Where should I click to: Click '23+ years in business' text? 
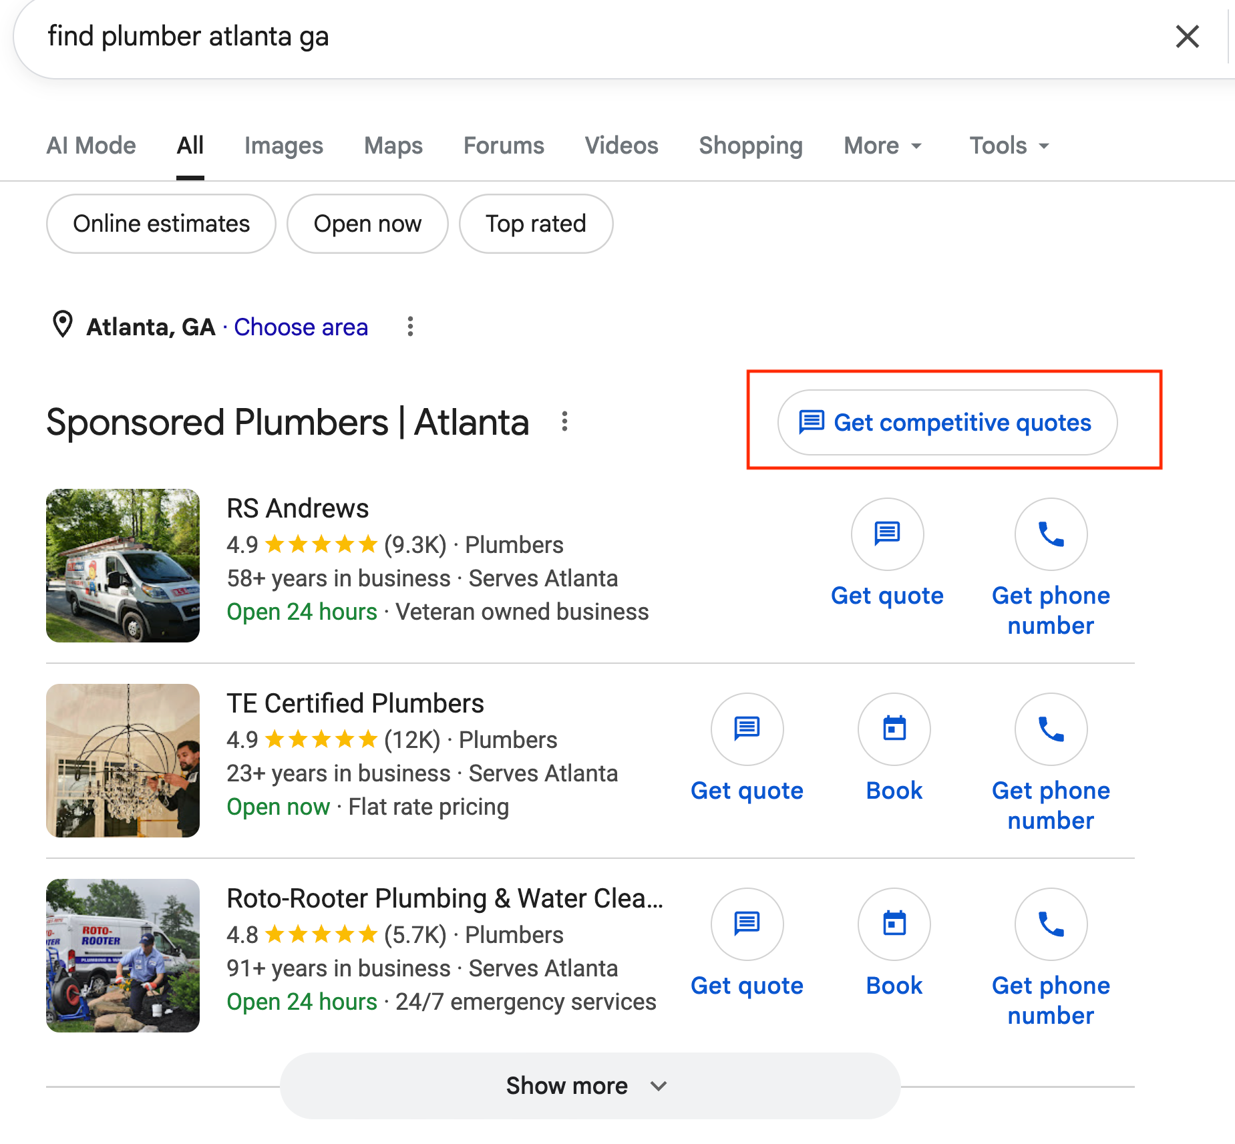(x=339, y=773)
